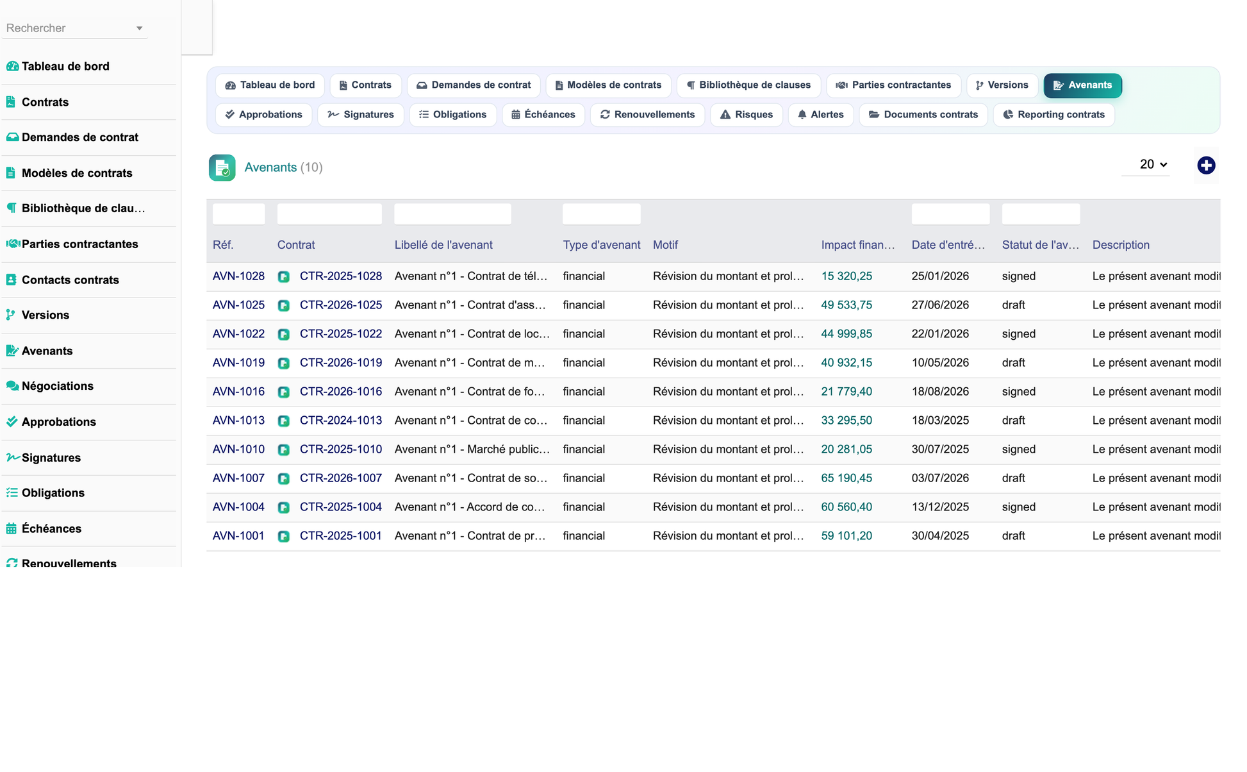
Task: Open amendment AVN-1016 link
Action: click(238, 392)
